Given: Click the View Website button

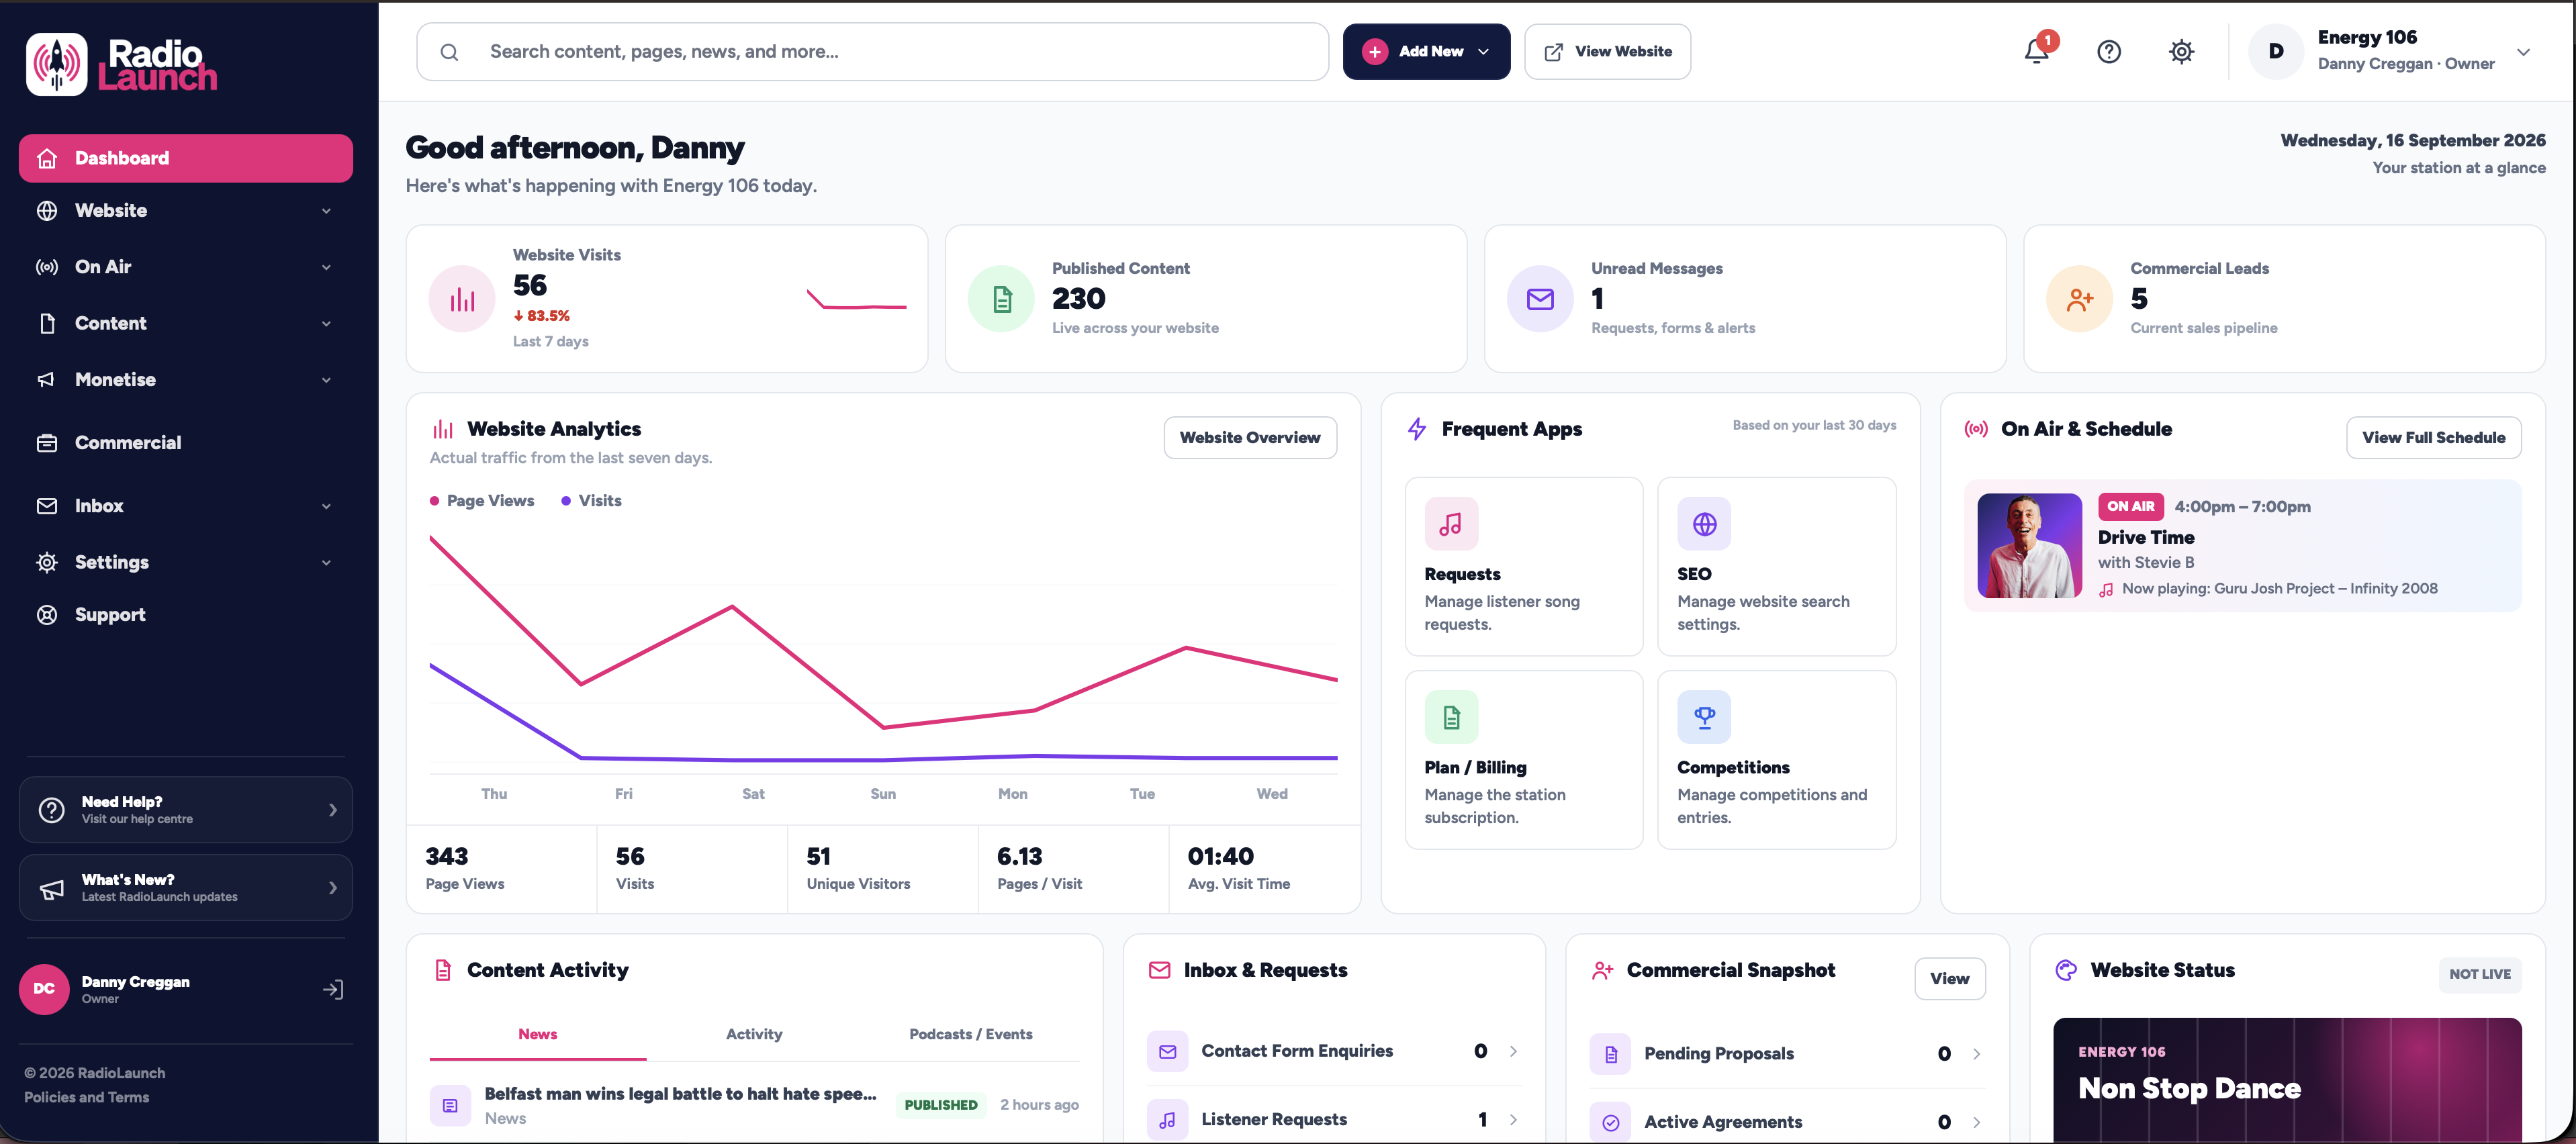Looking at the screenshot, I should click(x=1607, y=52).
